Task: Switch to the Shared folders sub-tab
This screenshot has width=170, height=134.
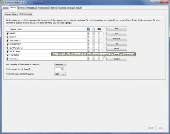Action: (x=11, y=14)
